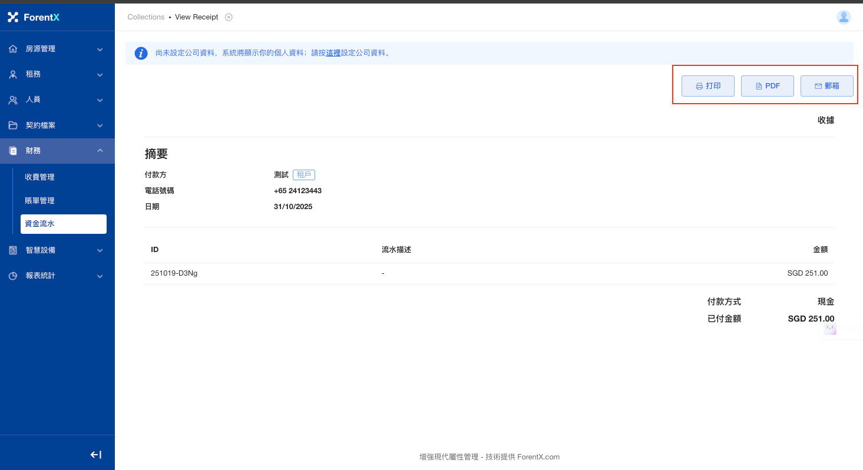
Task: Click the device icon beside 智慧設備
Action: pos(13,250)
